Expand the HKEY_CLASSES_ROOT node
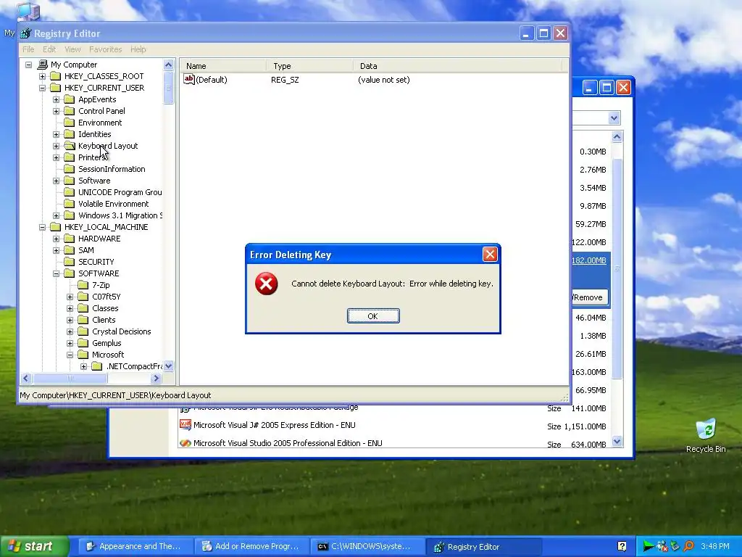 (x=42, y=76)
